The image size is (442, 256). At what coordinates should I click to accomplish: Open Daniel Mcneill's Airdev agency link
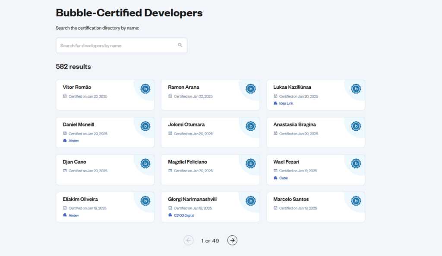click(x=73, y=141)
